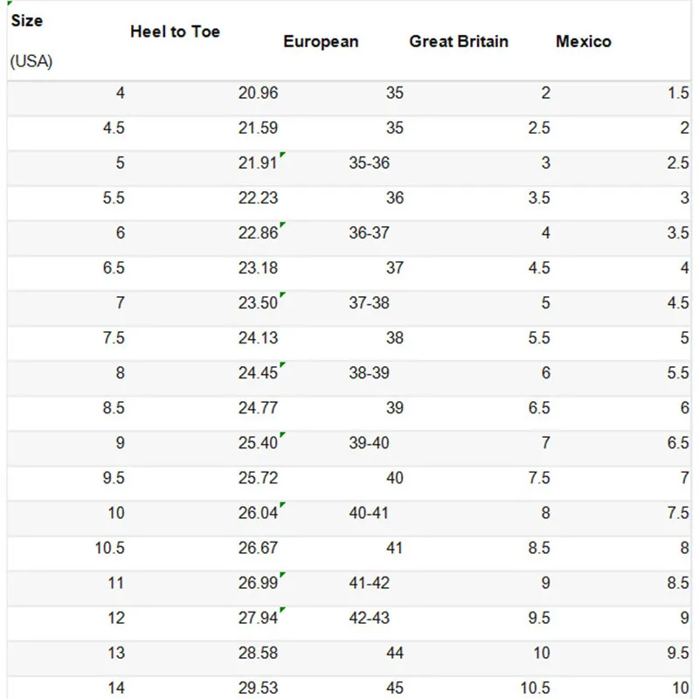Select the USA size 10.5 cell
Image resolution: width=699 pixels, height=699 pixels.
point(110,548)
